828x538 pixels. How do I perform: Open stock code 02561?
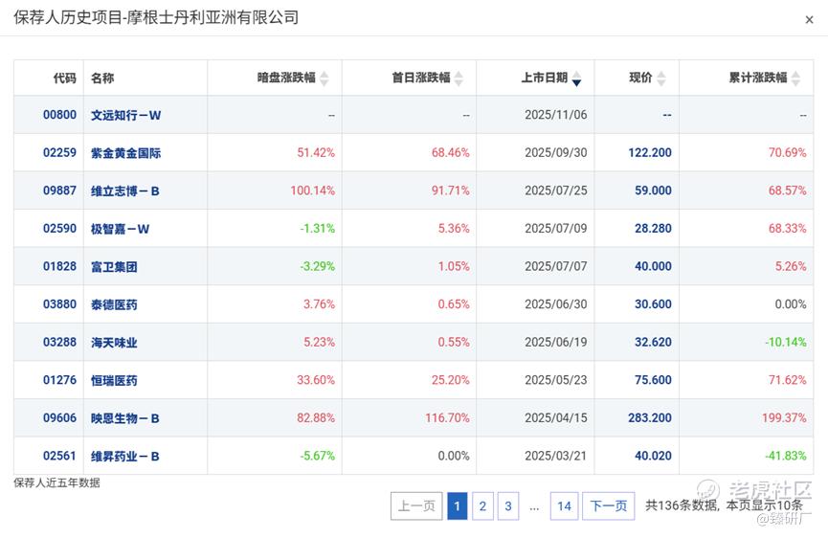tap(59, 456)
